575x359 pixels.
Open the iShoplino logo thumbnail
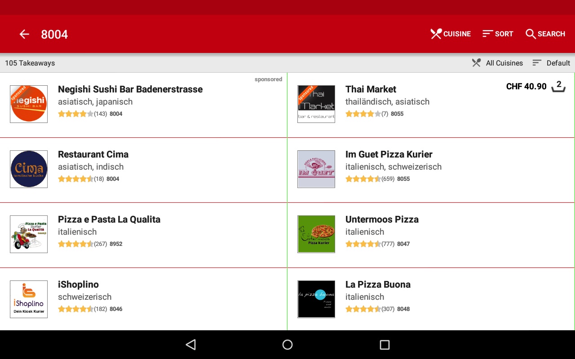(x=29, y=299)
